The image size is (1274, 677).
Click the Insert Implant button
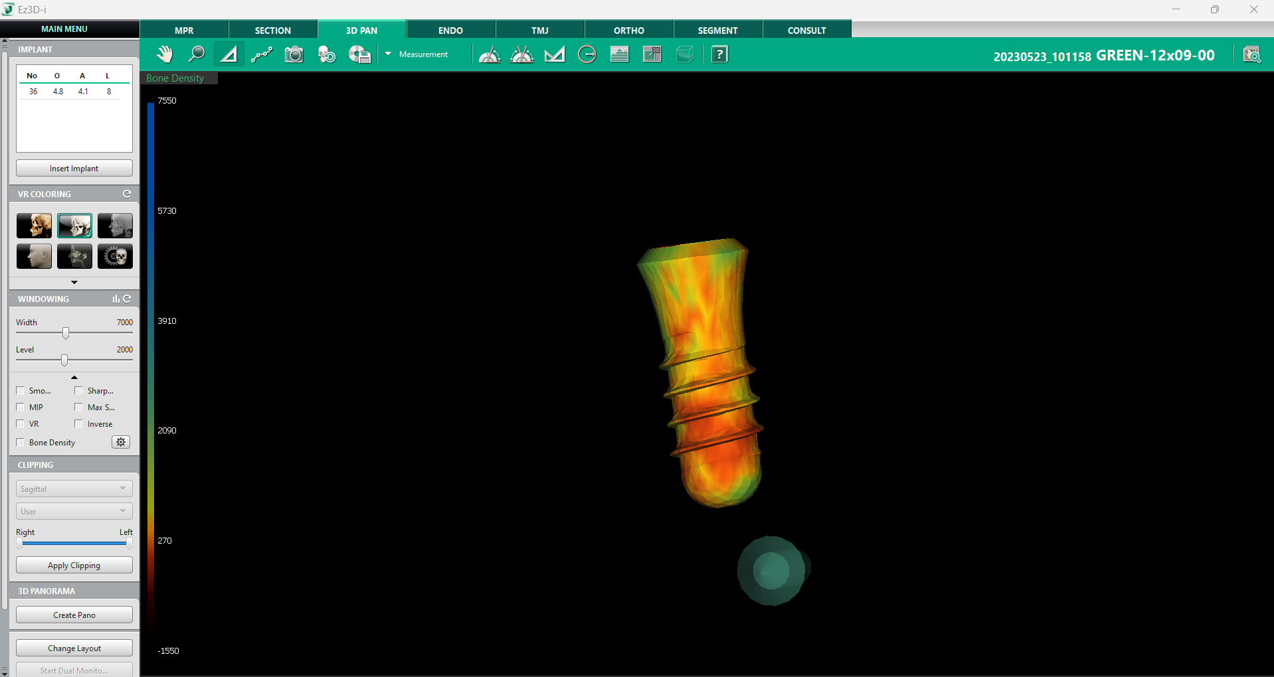point(74,169)
